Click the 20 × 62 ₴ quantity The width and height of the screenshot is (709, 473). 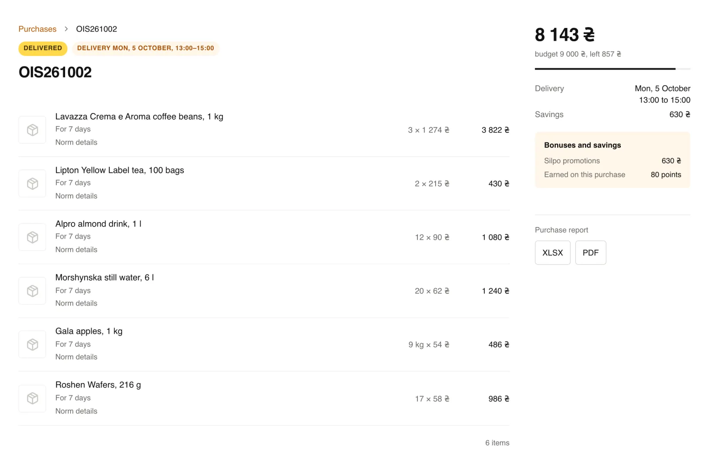(x=432, y=291)
